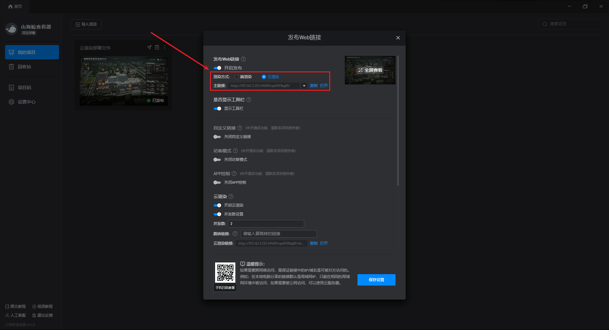
Task: Click the 手机扫码查看 QR code
Action: 225,273
